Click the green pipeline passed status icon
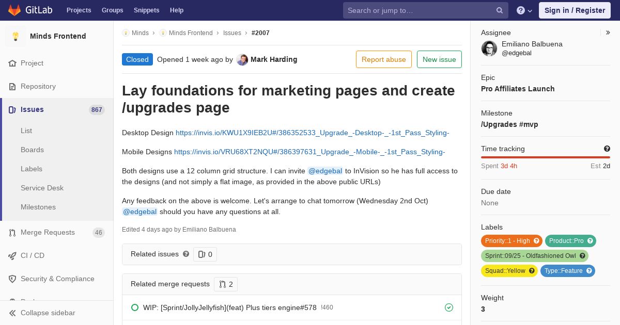 449,307
